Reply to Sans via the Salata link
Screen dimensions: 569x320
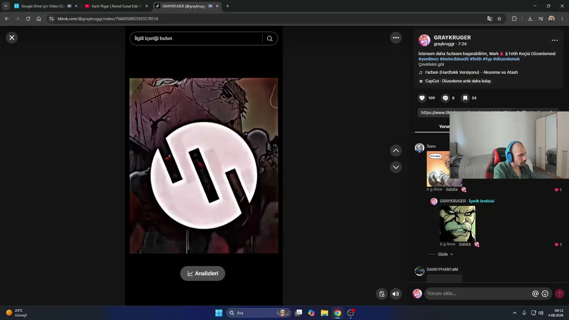[x=452, y=189]
